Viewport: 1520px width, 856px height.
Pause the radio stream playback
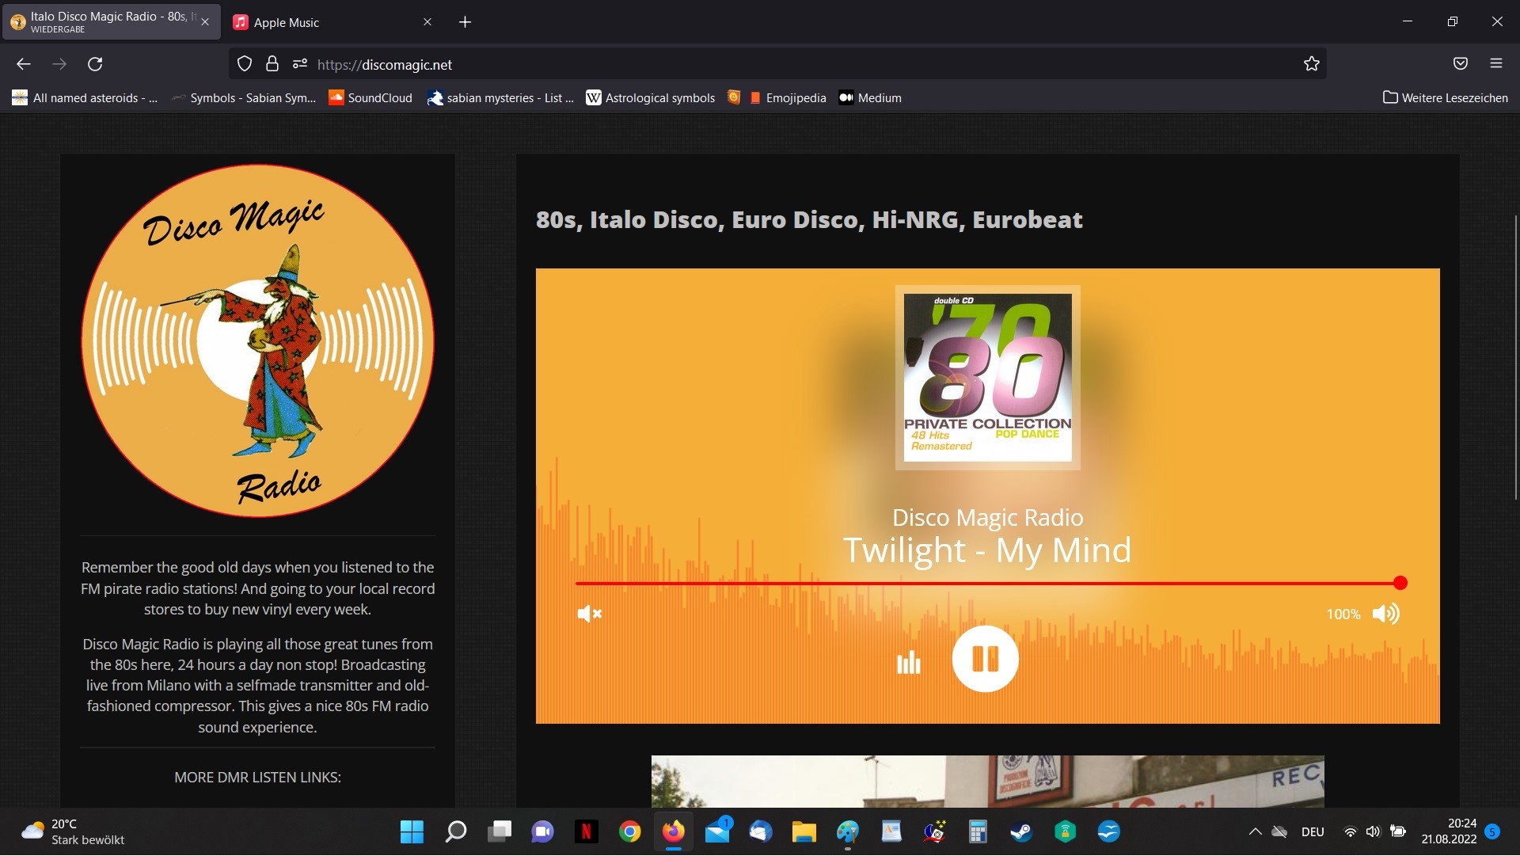pyautogui.click(x=985, y=659)
